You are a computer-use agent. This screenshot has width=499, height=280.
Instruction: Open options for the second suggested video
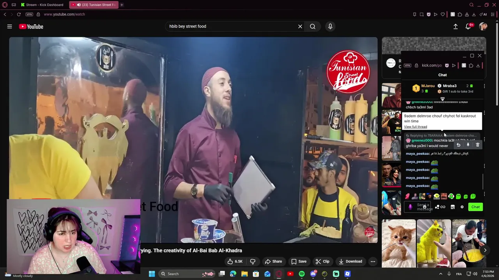coord(484,113)
